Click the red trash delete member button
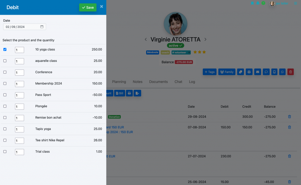 [290, 72]
